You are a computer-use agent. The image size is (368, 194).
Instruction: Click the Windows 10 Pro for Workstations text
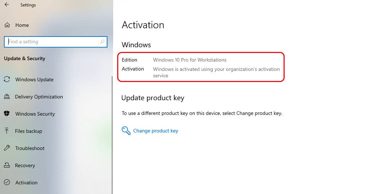click(x=190, y=60)
